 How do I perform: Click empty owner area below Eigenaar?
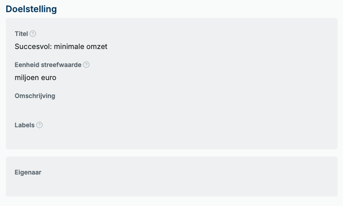(171, 184)
